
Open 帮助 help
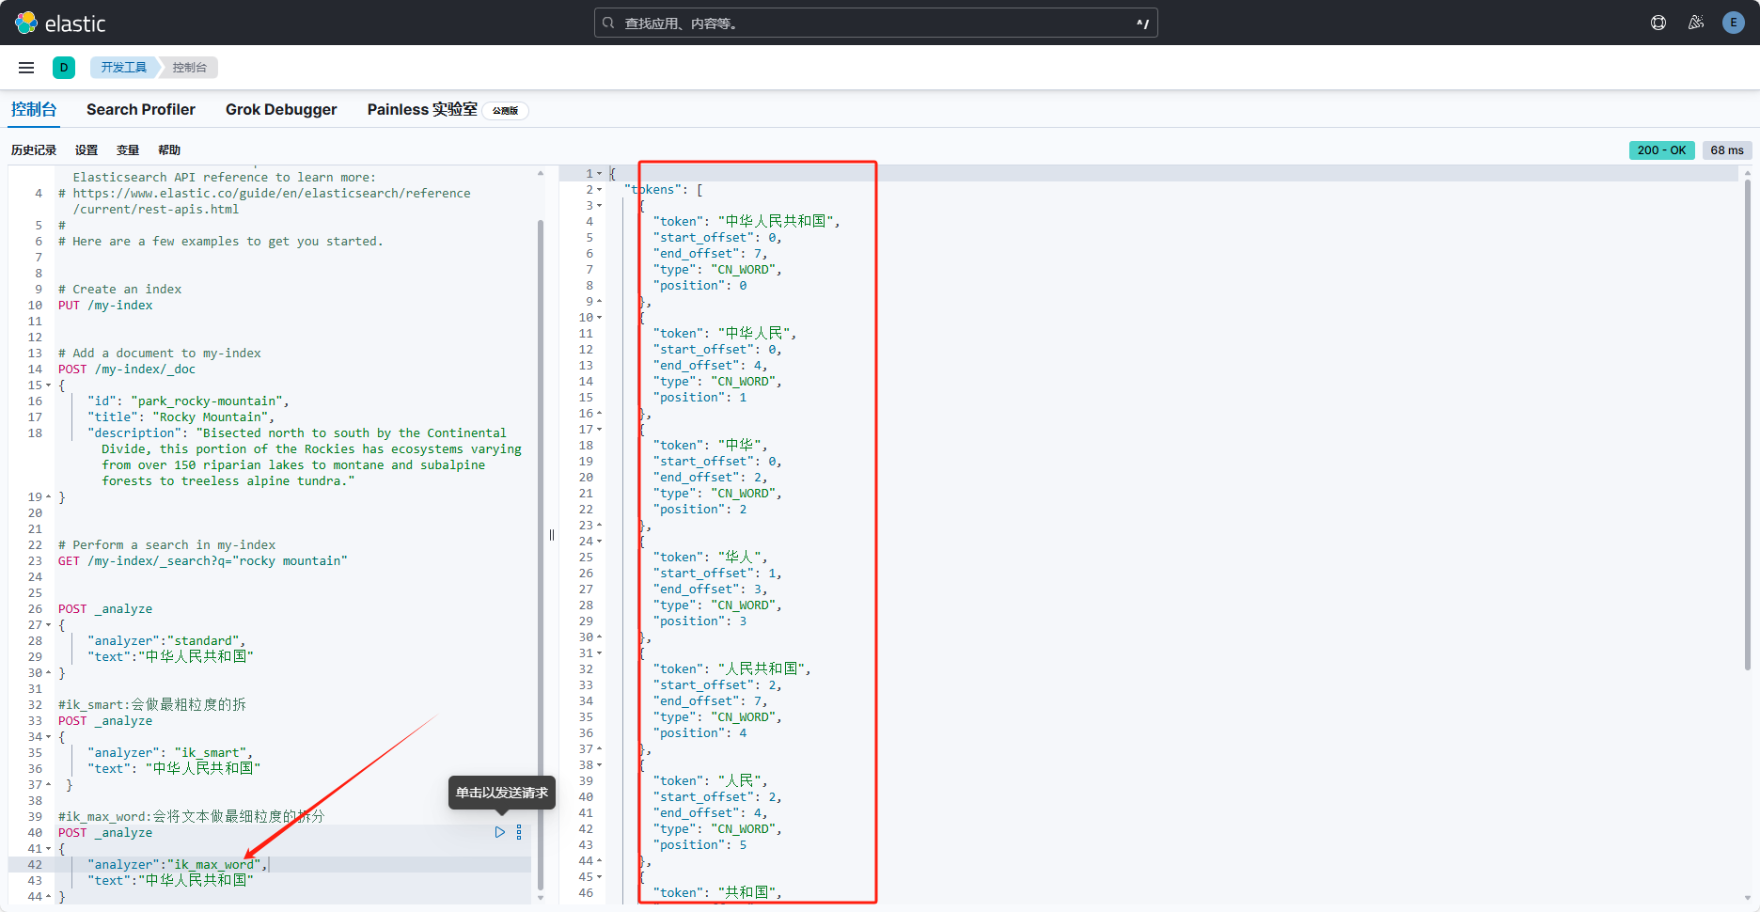tap(169, 150)
